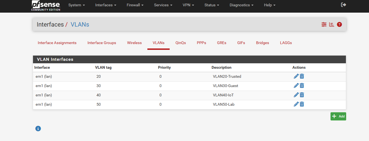The width and height of the screenshot is (369, 141).
Task: Click the Interfaces breadcrumb text
Action: [50, 24]
